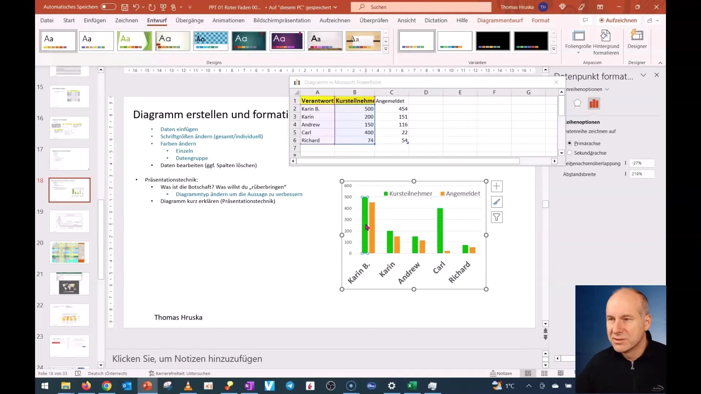Screen dimensions: 701x394
Task: Toggle Automatisches Speichern switch off
Action: point(107,7)
